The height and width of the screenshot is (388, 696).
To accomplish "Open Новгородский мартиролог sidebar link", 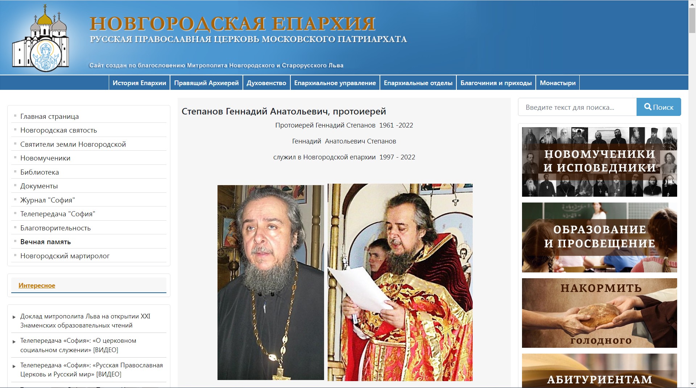I will [65, 256].
